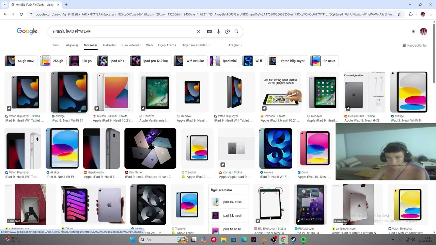This screenshot has height=245, width=436.
Task: Expand Diğer seçenekler dropdown
Action: coord(196,45)
